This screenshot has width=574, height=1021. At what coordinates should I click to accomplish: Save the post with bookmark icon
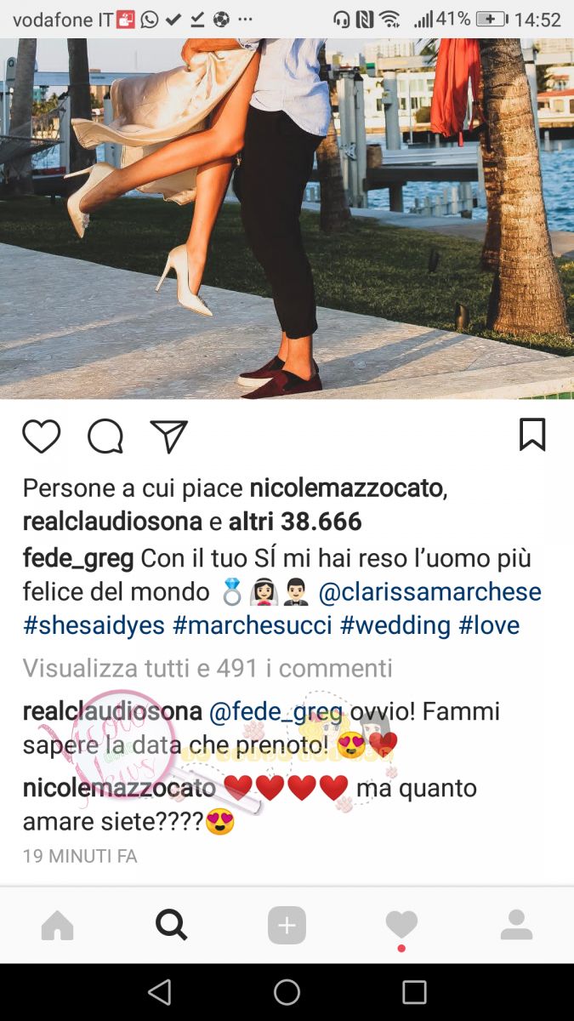[x=532, y=435]
